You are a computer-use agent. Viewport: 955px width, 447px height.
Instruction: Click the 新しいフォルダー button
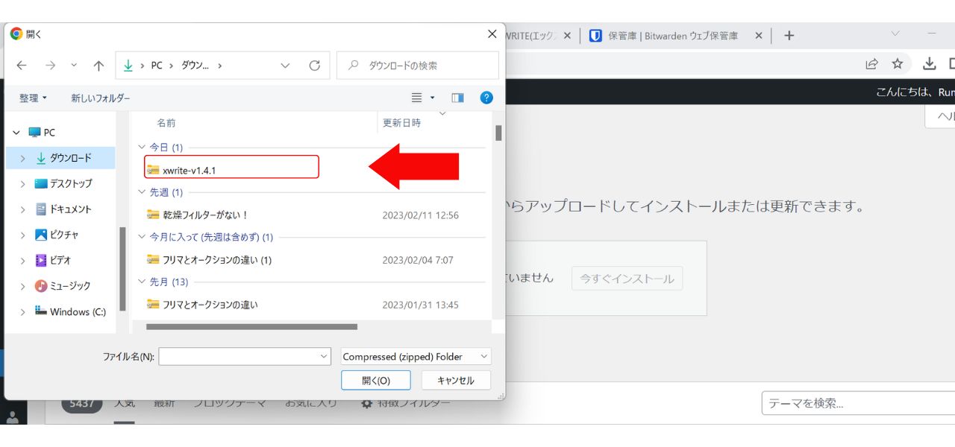pyautogui.click(x=101, y=98)
